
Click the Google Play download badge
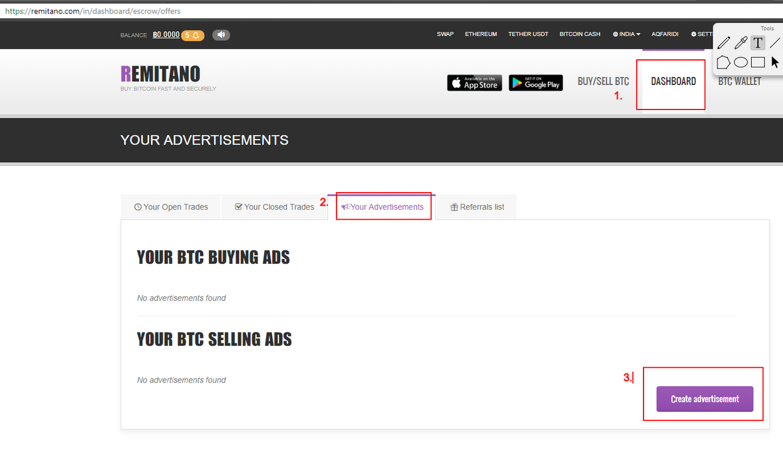536,83
